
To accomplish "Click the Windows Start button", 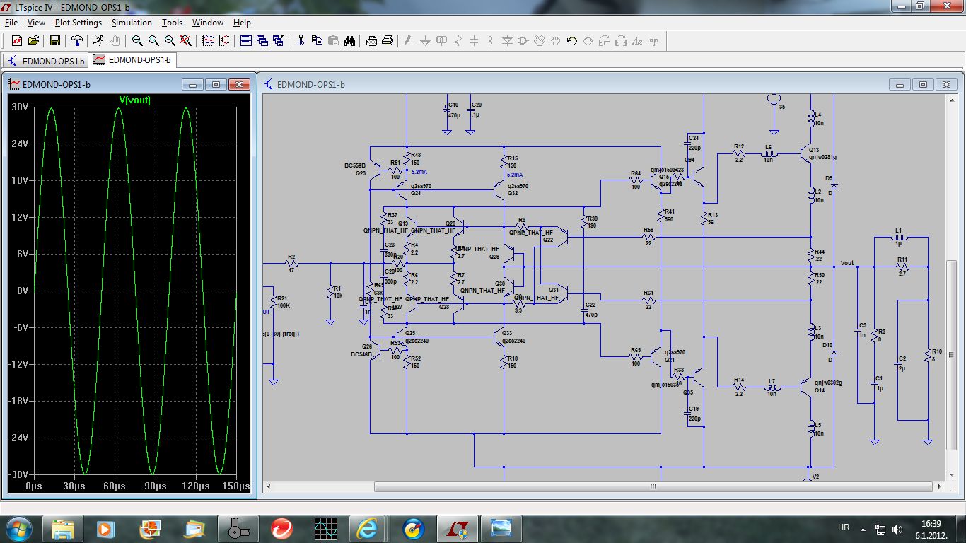I will [19, 529].
